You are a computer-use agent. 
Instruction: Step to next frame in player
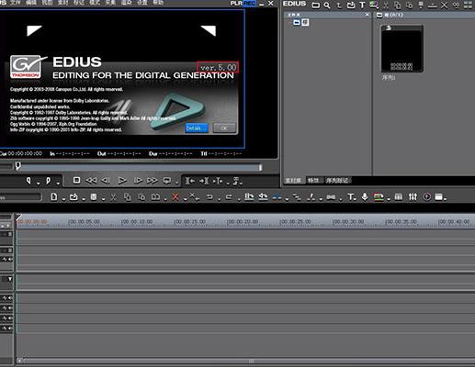tap(138, 181)
